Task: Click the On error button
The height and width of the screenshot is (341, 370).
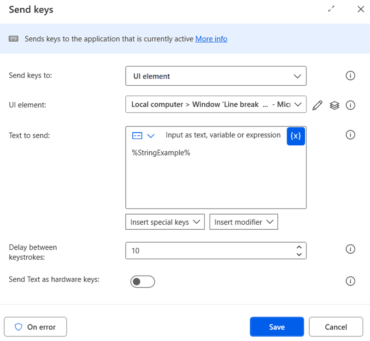Action: pos(35,327)
